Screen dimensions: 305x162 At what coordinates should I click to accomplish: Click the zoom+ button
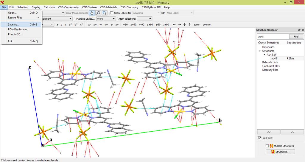click(x=207, y=25)
